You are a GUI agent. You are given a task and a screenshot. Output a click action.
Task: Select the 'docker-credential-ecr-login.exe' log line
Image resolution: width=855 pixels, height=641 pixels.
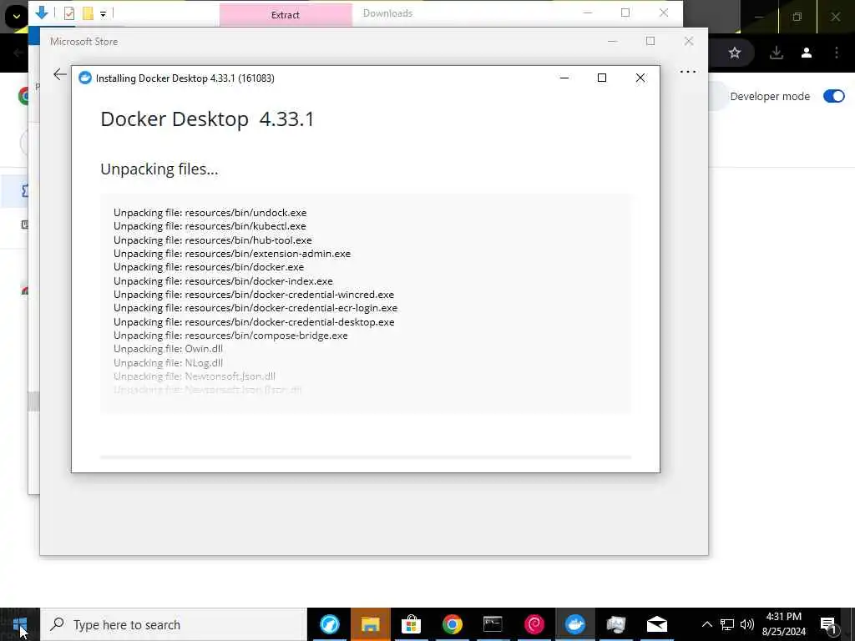click(255, 308)
